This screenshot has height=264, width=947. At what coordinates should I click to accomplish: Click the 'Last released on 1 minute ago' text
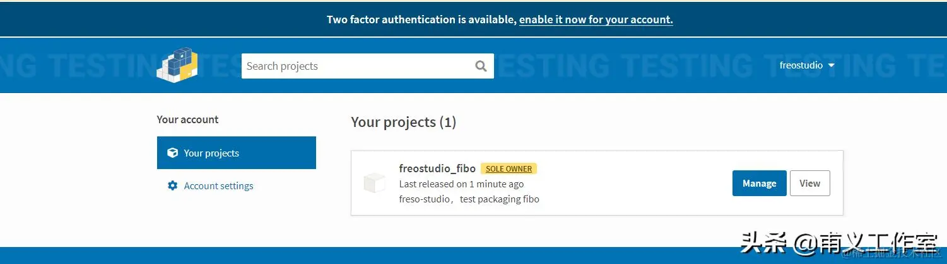(x=461, y=184)
